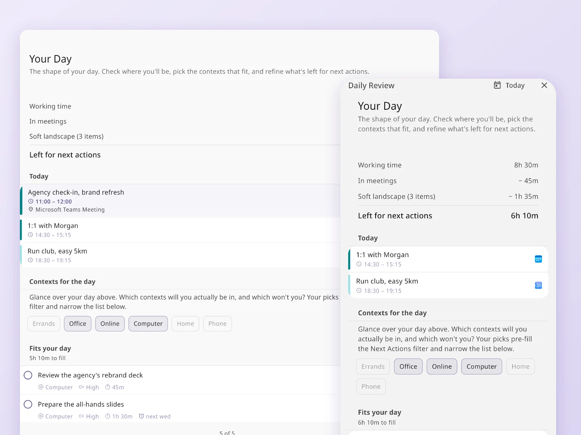Click the clock icon beside 18:30 – 19:15 in Daily Review
Screen dimensions: 581x435
point(359,291)
